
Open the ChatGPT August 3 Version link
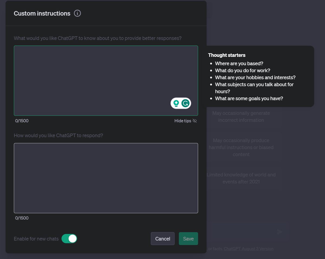[x=248, y=248]
